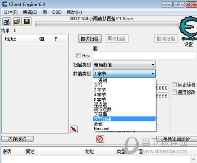Click the 结果: 0 found count label
197x163 pixels.
pos(8,30)
